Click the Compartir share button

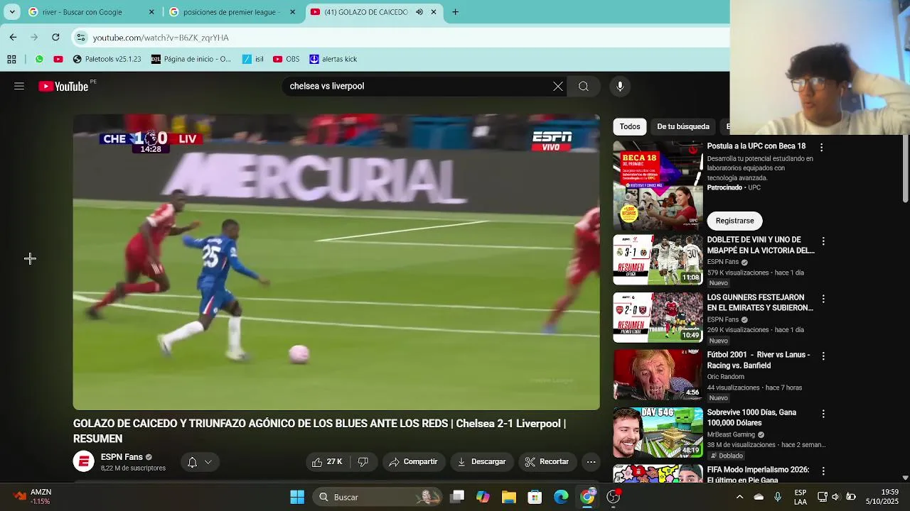tap(414, 462)
